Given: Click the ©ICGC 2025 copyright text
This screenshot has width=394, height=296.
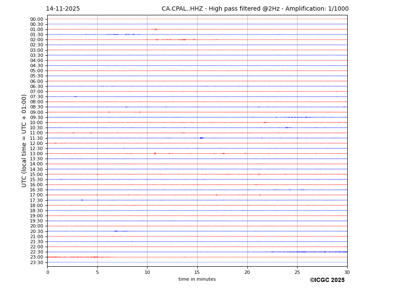Looking at the screenshot, I should pyautogui.click(x=327, y=280).
